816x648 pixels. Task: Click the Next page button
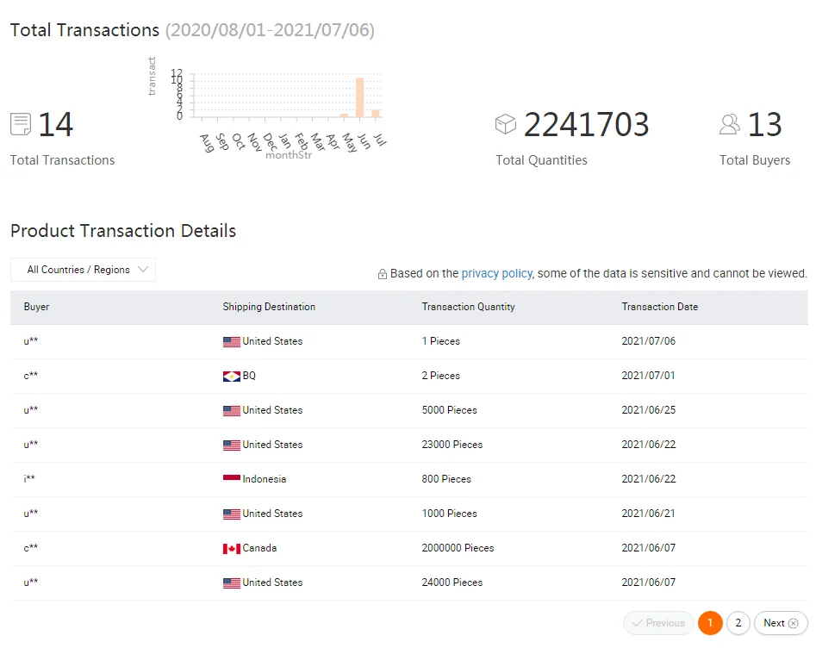tap(780, 623)
